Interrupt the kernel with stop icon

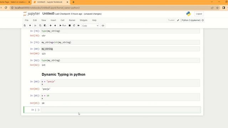(x=70, y=26)
